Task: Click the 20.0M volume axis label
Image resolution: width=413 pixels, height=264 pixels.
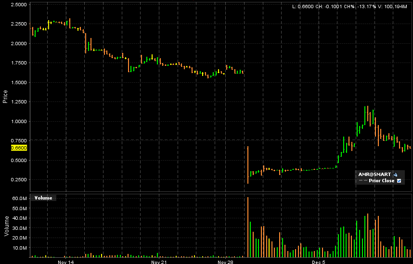Action: pyautogui.click(x=19, y=238)
